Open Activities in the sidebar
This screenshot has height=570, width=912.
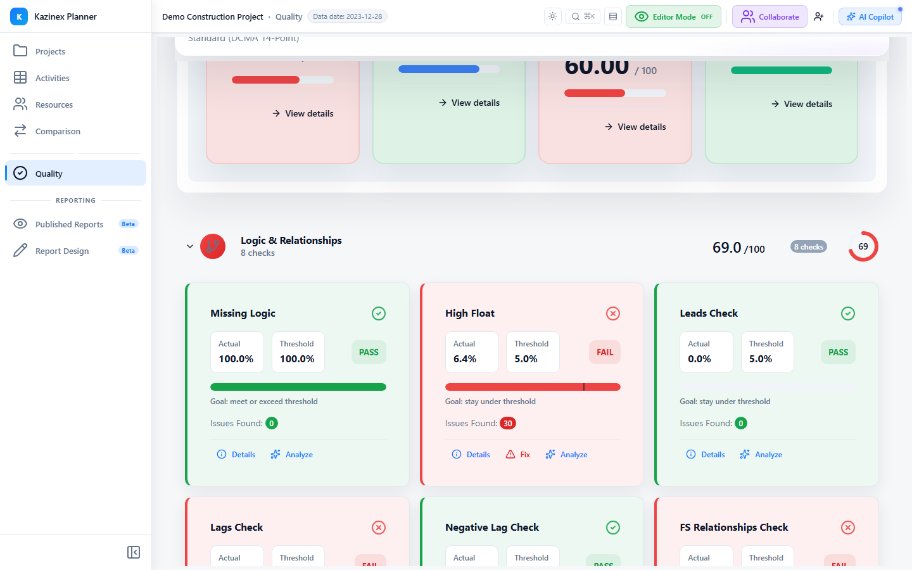(75, 78)
